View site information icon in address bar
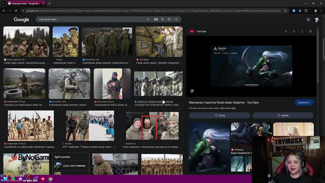Image resolution: width=325 pixels, height=183 pixels. pos(23,11)
